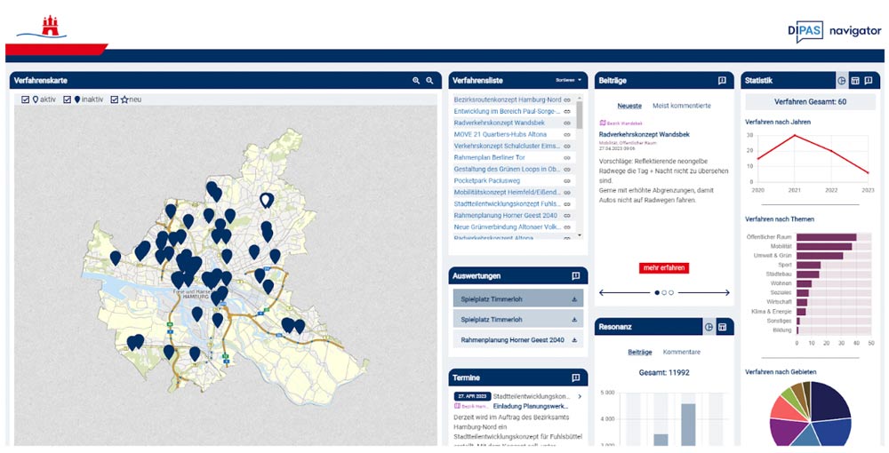Switch Resonanz to Kommentare tab
The height and width of the screenshot is (453, 889).
(682, 353)
